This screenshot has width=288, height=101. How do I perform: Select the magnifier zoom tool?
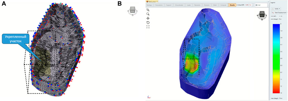click(x=148, y=14)
